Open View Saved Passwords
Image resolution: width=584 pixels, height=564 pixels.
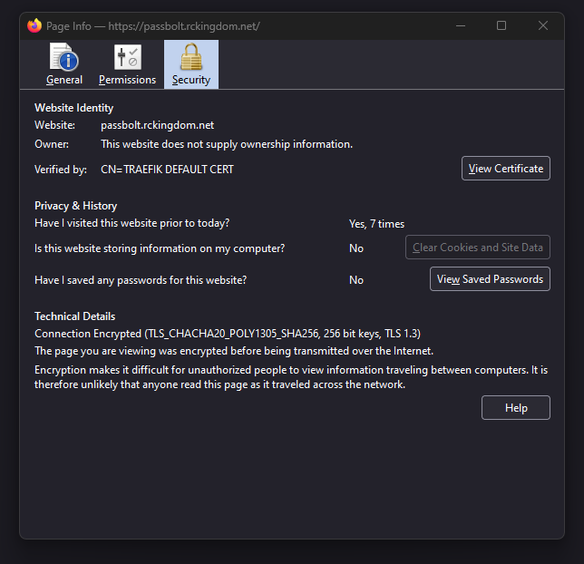490,279
